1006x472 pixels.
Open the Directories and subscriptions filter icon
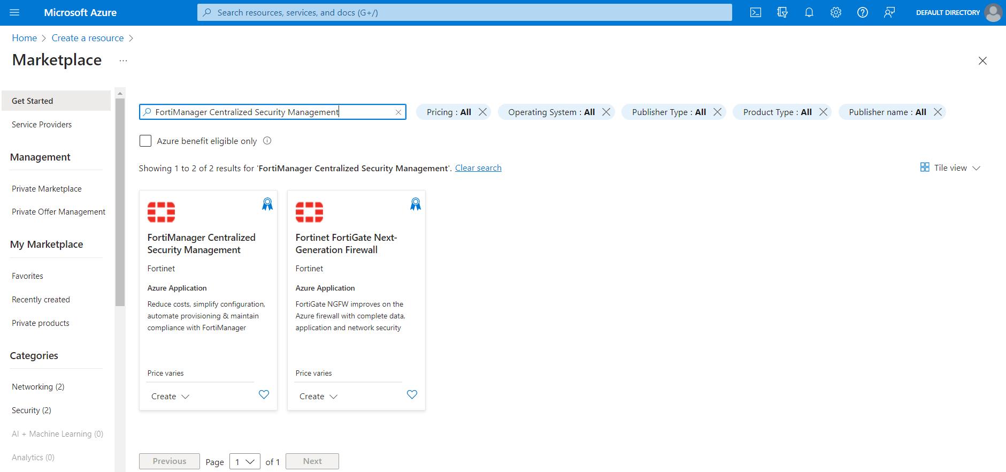click(x=782, y=12)
